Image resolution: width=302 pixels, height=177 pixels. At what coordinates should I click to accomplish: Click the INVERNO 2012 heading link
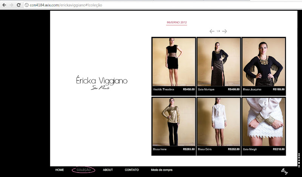pos(177,22)
